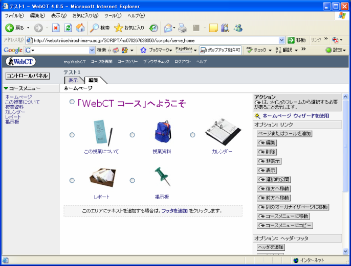
Task: Expand the ブックマーク dropdown
Action: (x=171, y=51)
